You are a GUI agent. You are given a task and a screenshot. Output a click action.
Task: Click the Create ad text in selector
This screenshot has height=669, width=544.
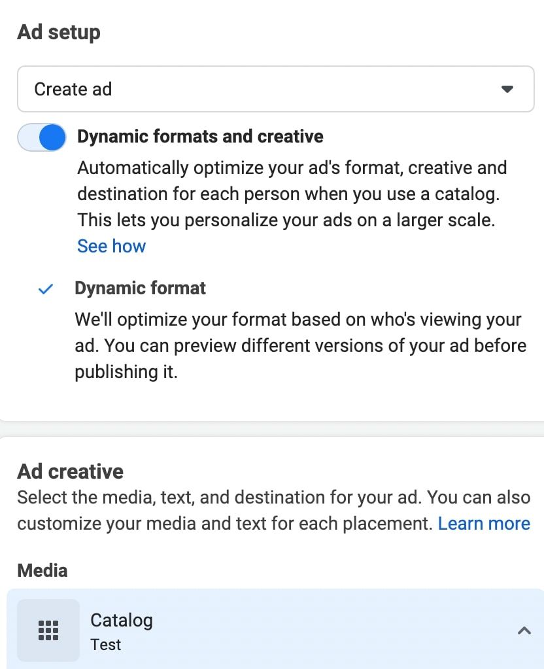click(73, 89)
